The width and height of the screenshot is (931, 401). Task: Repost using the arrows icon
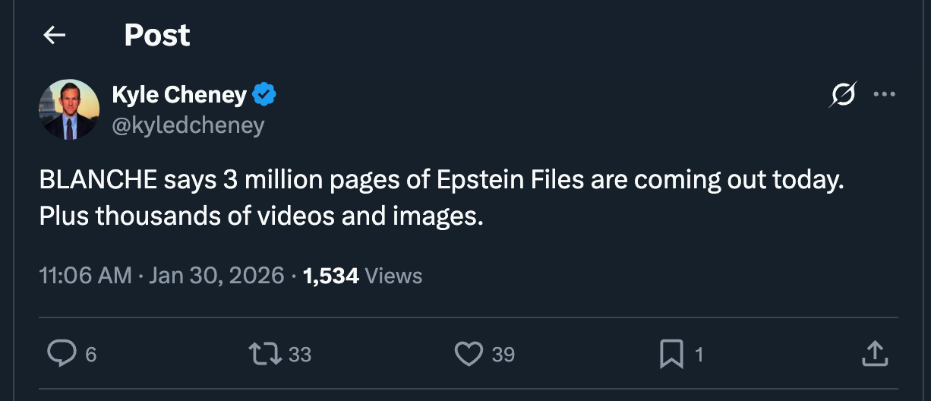pos(266,353)
